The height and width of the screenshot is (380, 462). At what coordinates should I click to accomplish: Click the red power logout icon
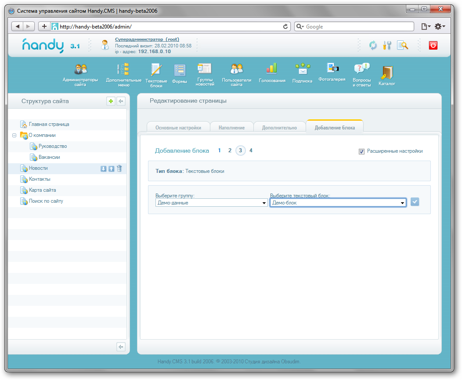(433, 45)
